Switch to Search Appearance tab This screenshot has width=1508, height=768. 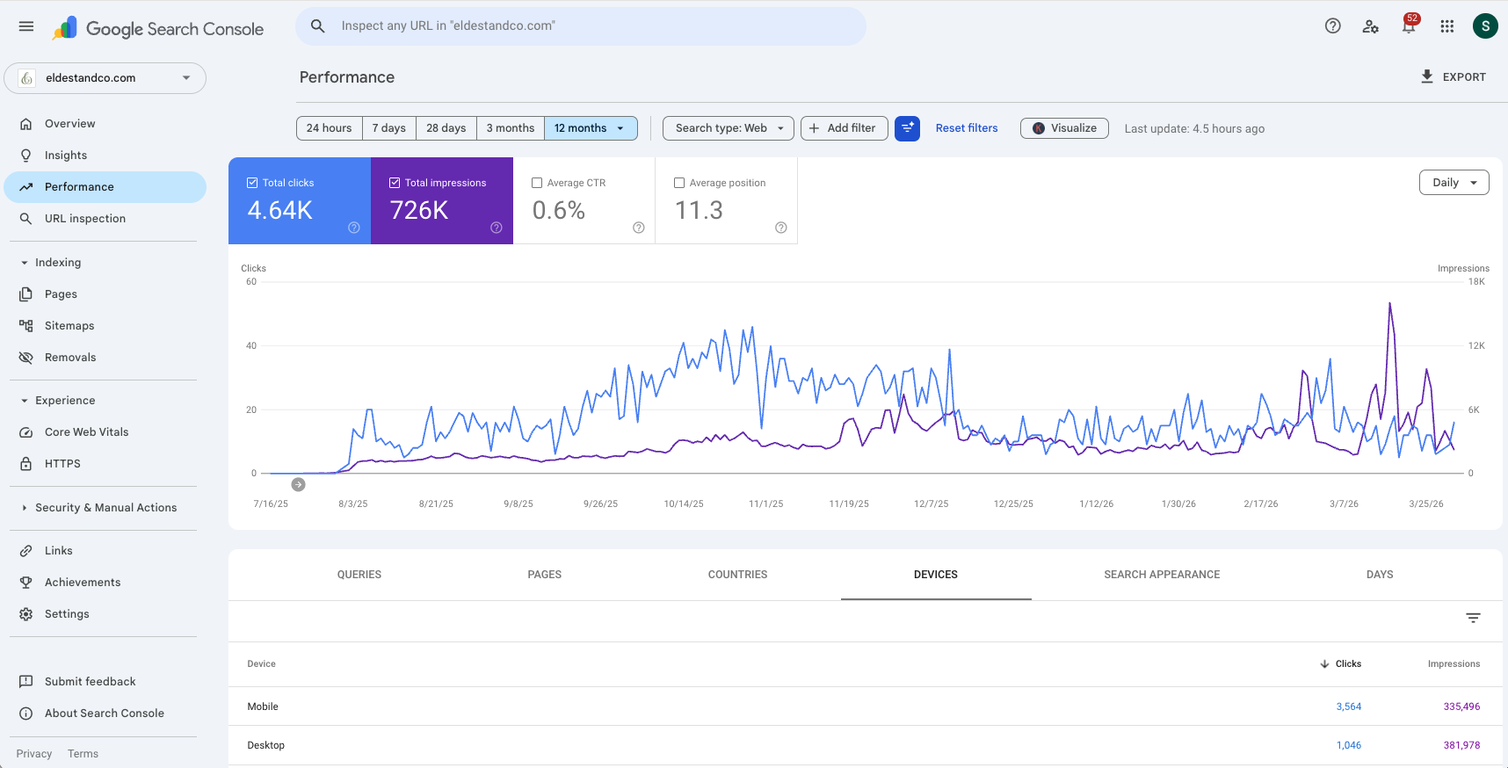[x=1162, y=575]
